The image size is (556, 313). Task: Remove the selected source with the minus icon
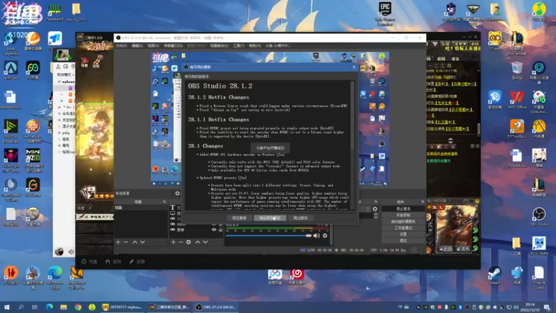[x=181, y=242]
